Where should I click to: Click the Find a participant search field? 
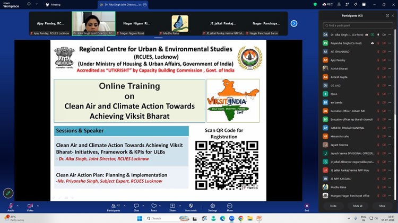(x=358, y=25)
